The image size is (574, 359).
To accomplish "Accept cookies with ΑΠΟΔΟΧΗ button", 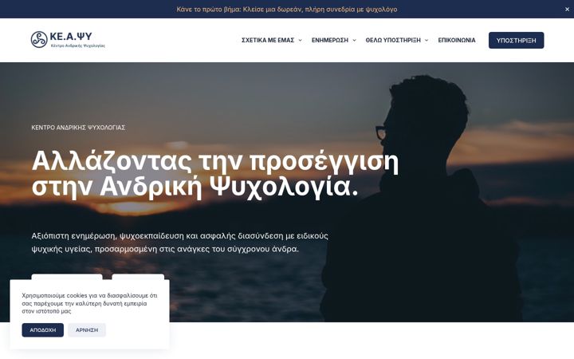I will click(x=43, y=330).
